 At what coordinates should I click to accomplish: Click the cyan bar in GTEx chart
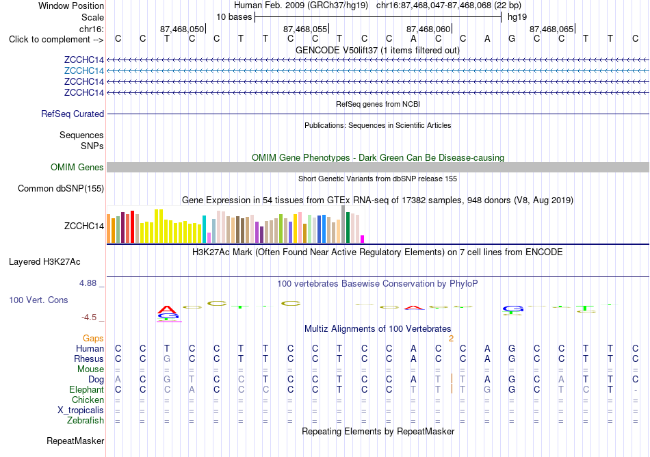coord(205,229)
